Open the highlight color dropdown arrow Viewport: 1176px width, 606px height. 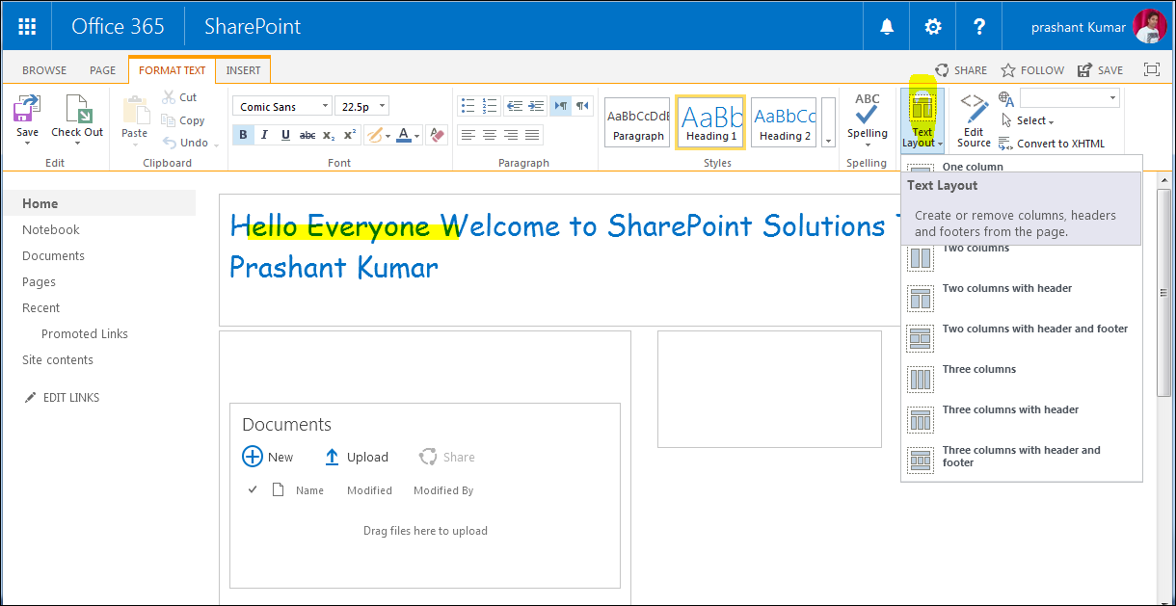pyautogui.click(x=388, y=135)
